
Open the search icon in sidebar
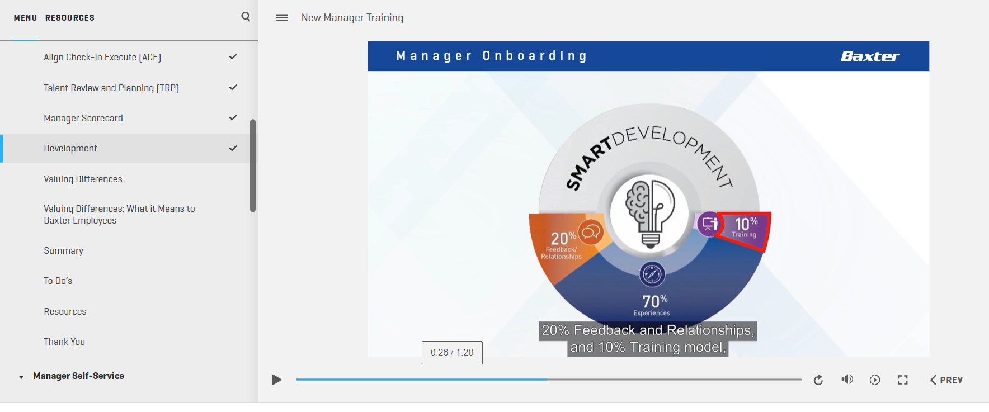tap(246, 17)
